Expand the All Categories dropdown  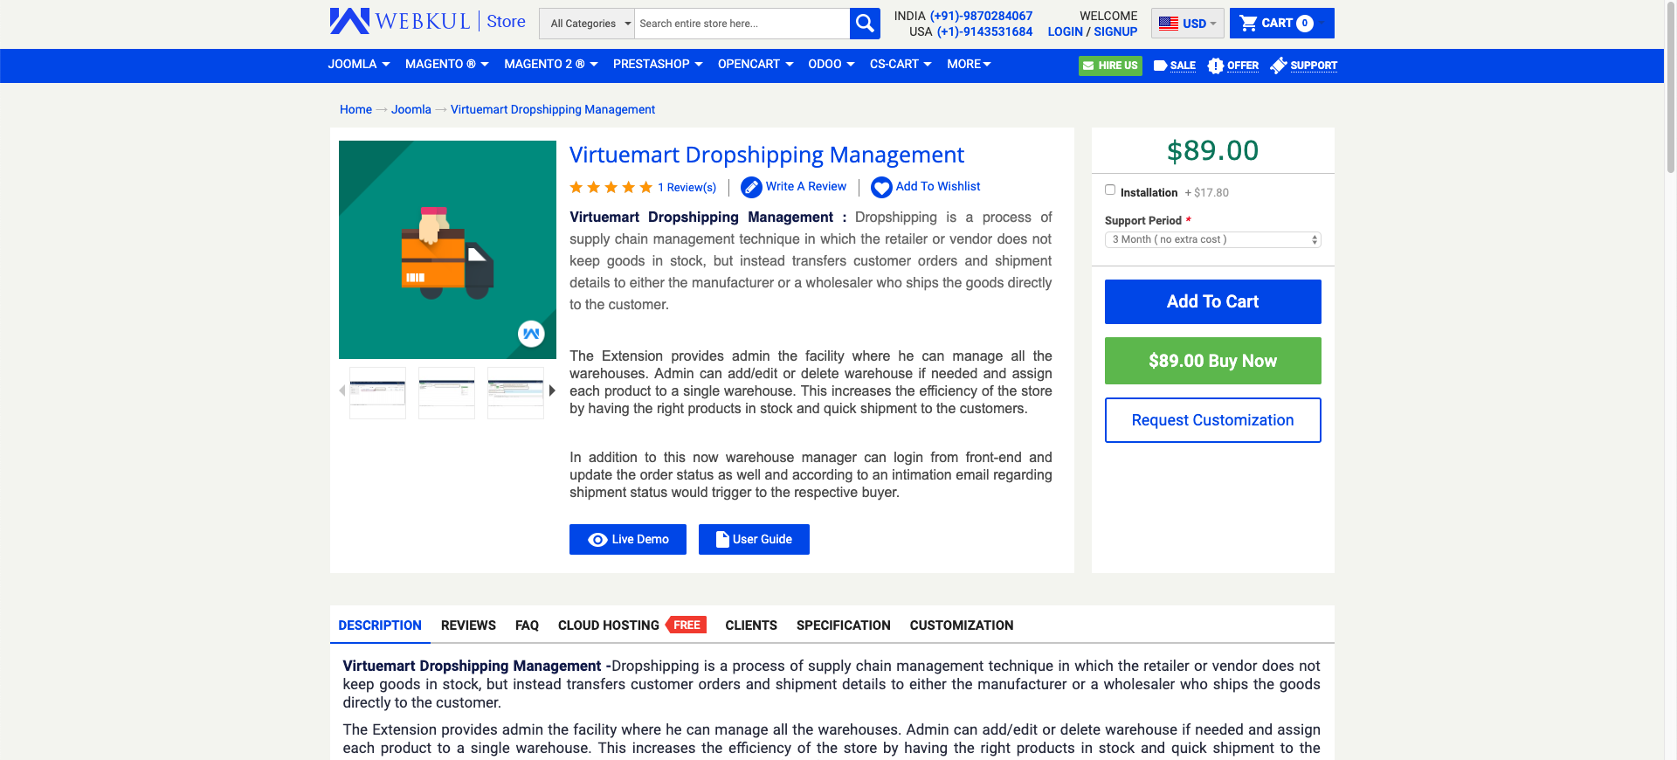tap(587, 24)
